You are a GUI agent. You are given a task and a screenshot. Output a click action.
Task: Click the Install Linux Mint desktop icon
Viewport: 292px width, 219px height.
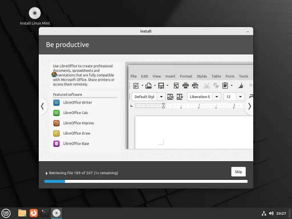[35, 16]
